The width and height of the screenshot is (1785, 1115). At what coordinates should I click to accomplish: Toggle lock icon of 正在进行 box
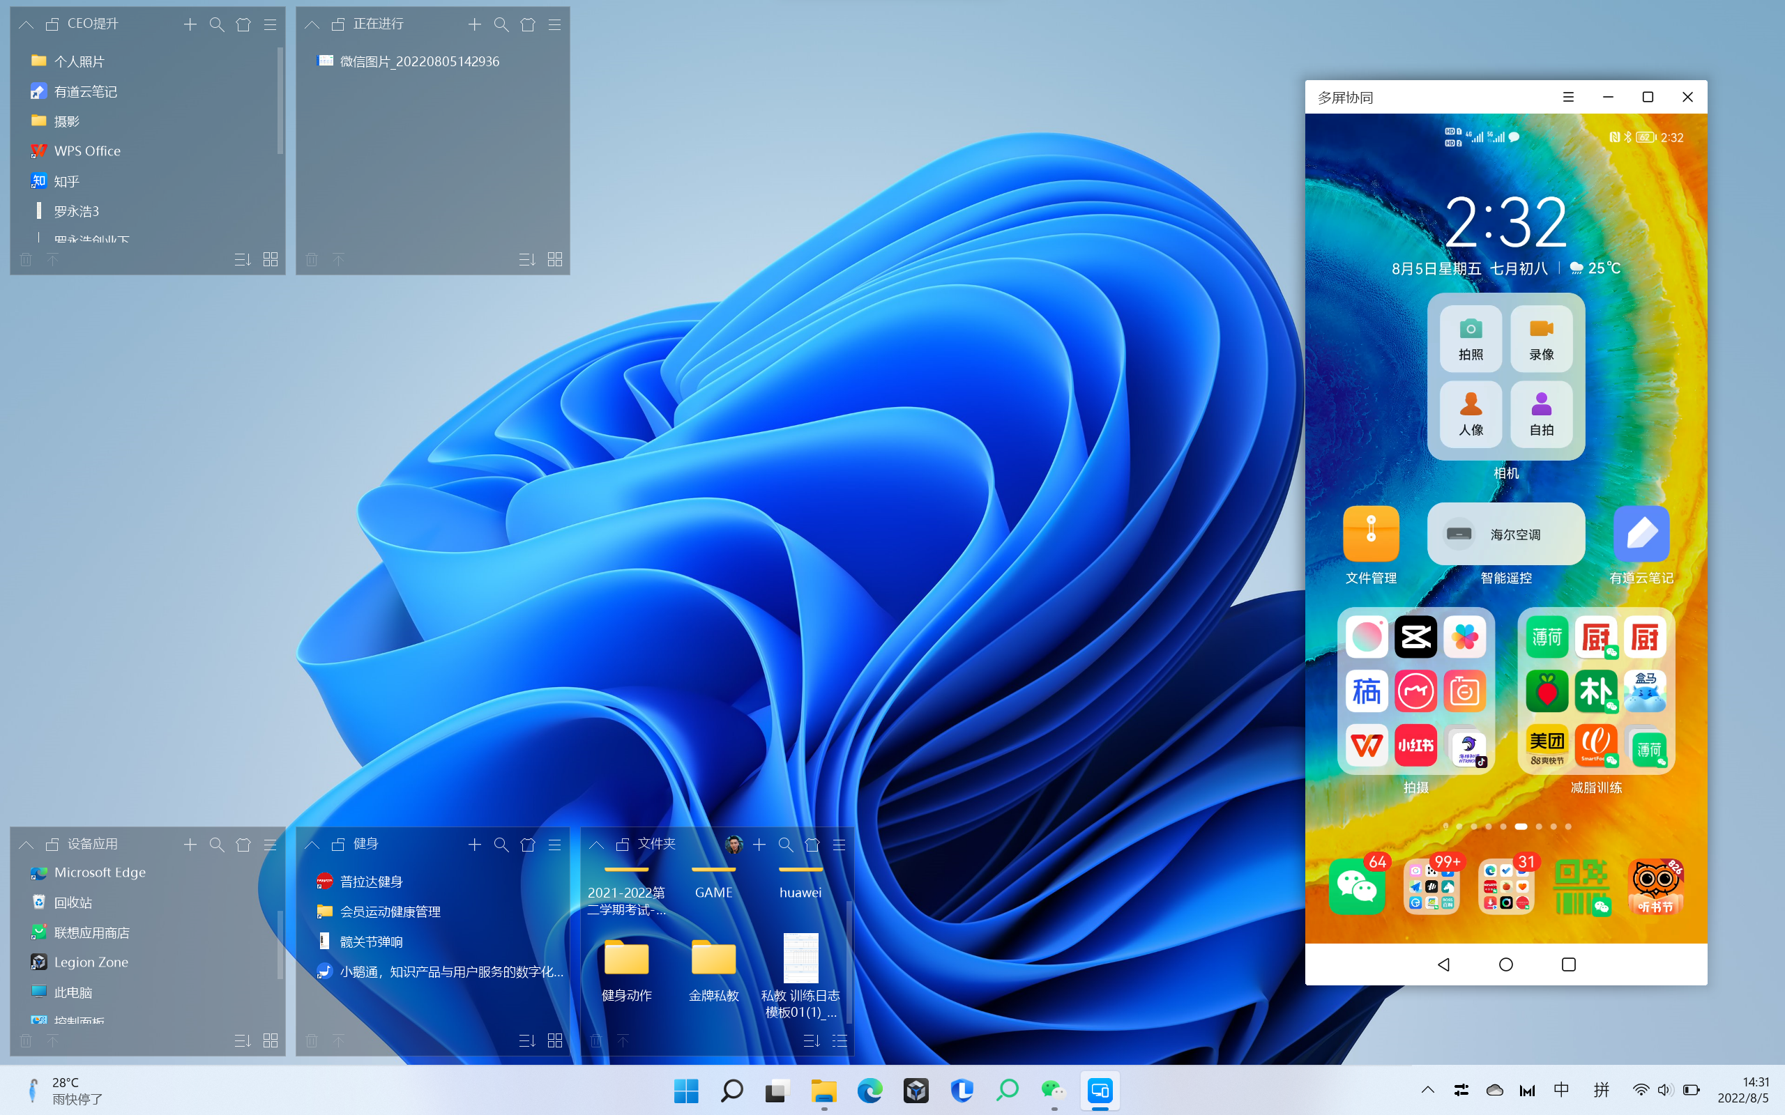tap(337, 24)
